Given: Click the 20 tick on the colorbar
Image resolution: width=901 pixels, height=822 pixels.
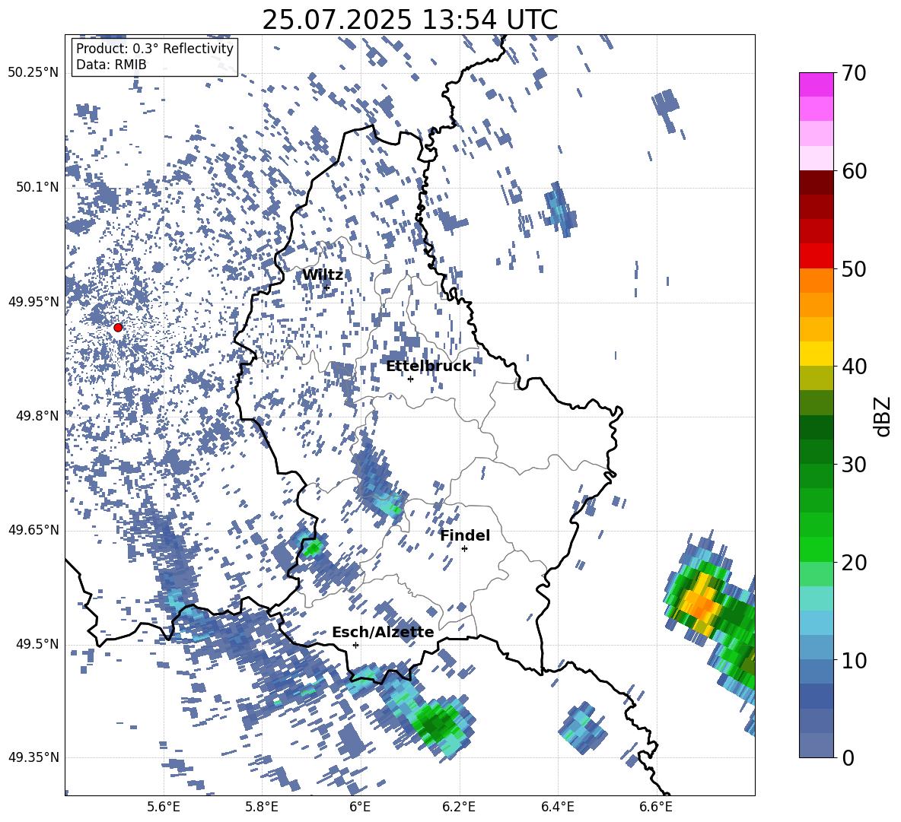Looking at the screenshot, I should tap(854, 563).
